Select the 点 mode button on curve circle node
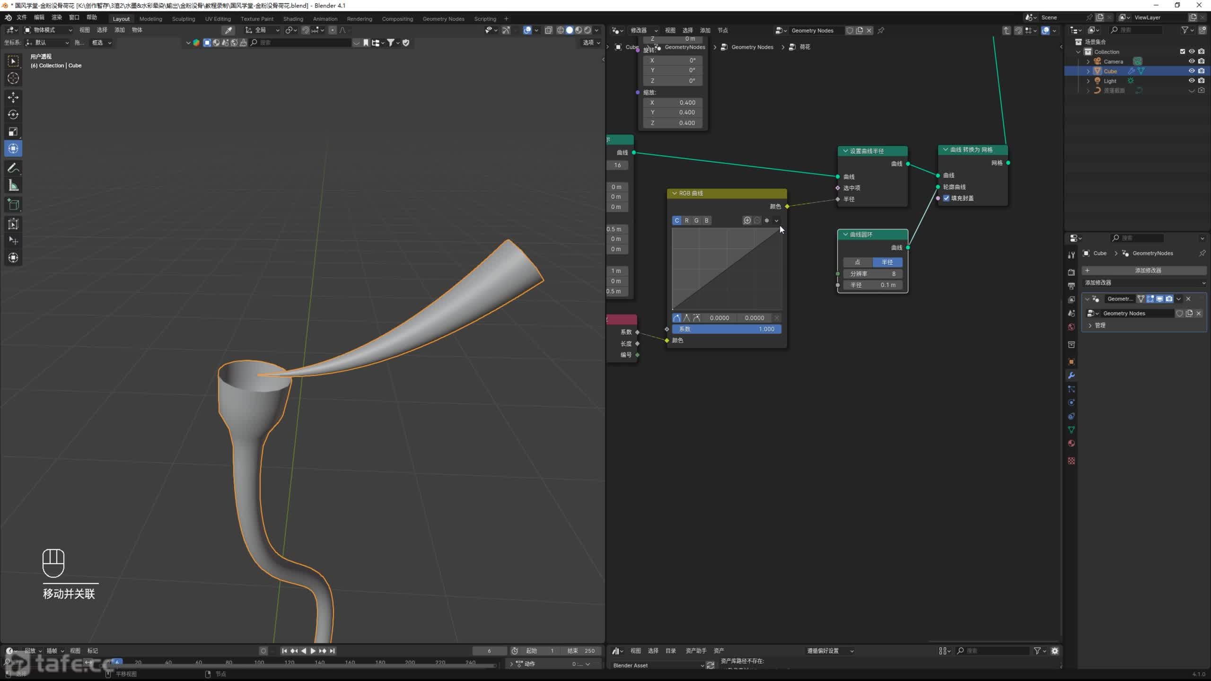The image size is (1211, 681). (x=857, y=262)
